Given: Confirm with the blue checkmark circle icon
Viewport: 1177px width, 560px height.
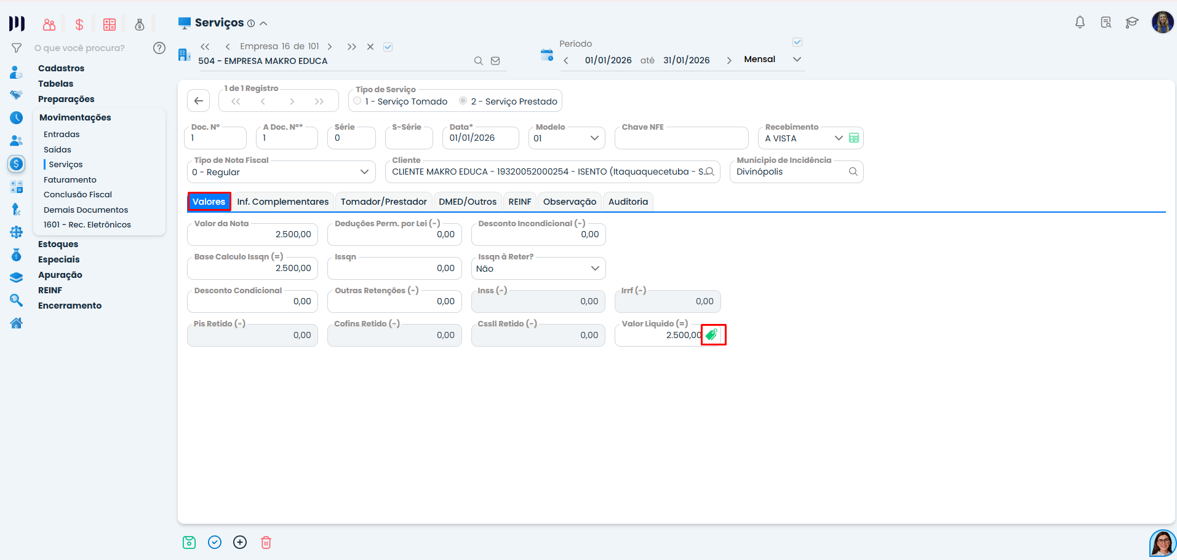Looking at the screenshot, I should [215, 542].
